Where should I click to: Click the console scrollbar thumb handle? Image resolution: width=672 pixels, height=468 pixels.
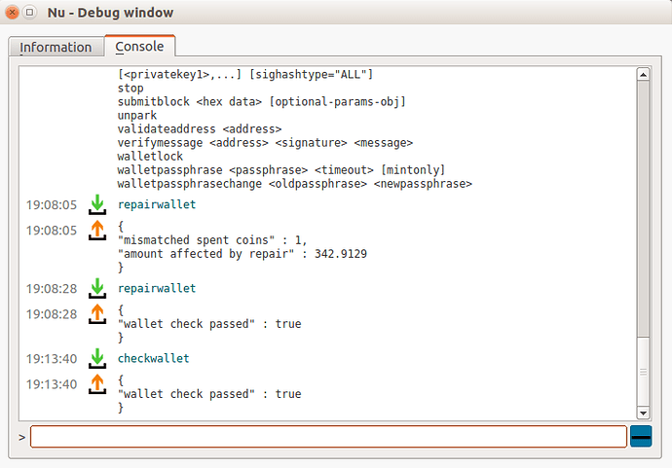pyautogui.click(x=644, y=372)
